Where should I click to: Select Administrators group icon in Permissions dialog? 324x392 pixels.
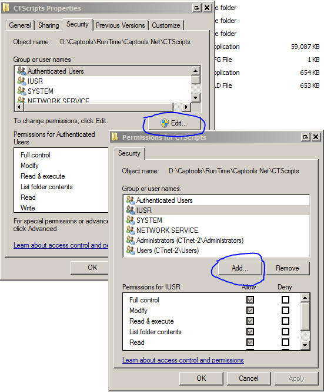pyautogui.click(x=131, y=240)
